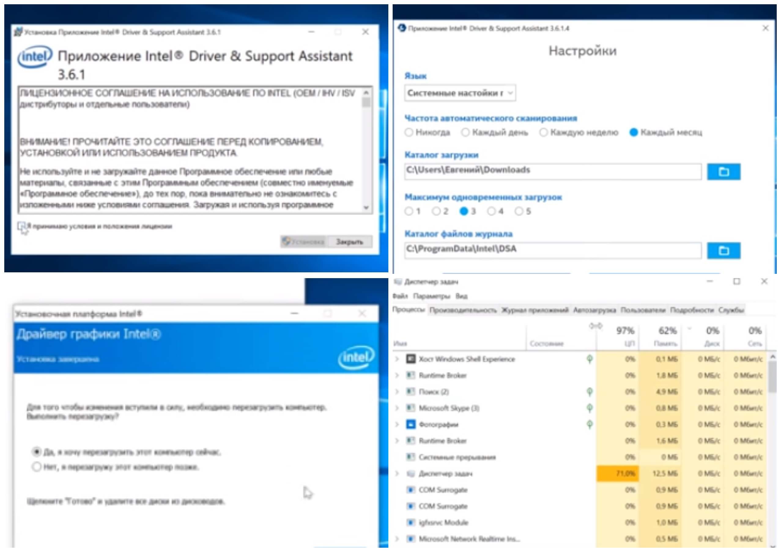Click the folder icon next to Downloads path

click(724, 172)
